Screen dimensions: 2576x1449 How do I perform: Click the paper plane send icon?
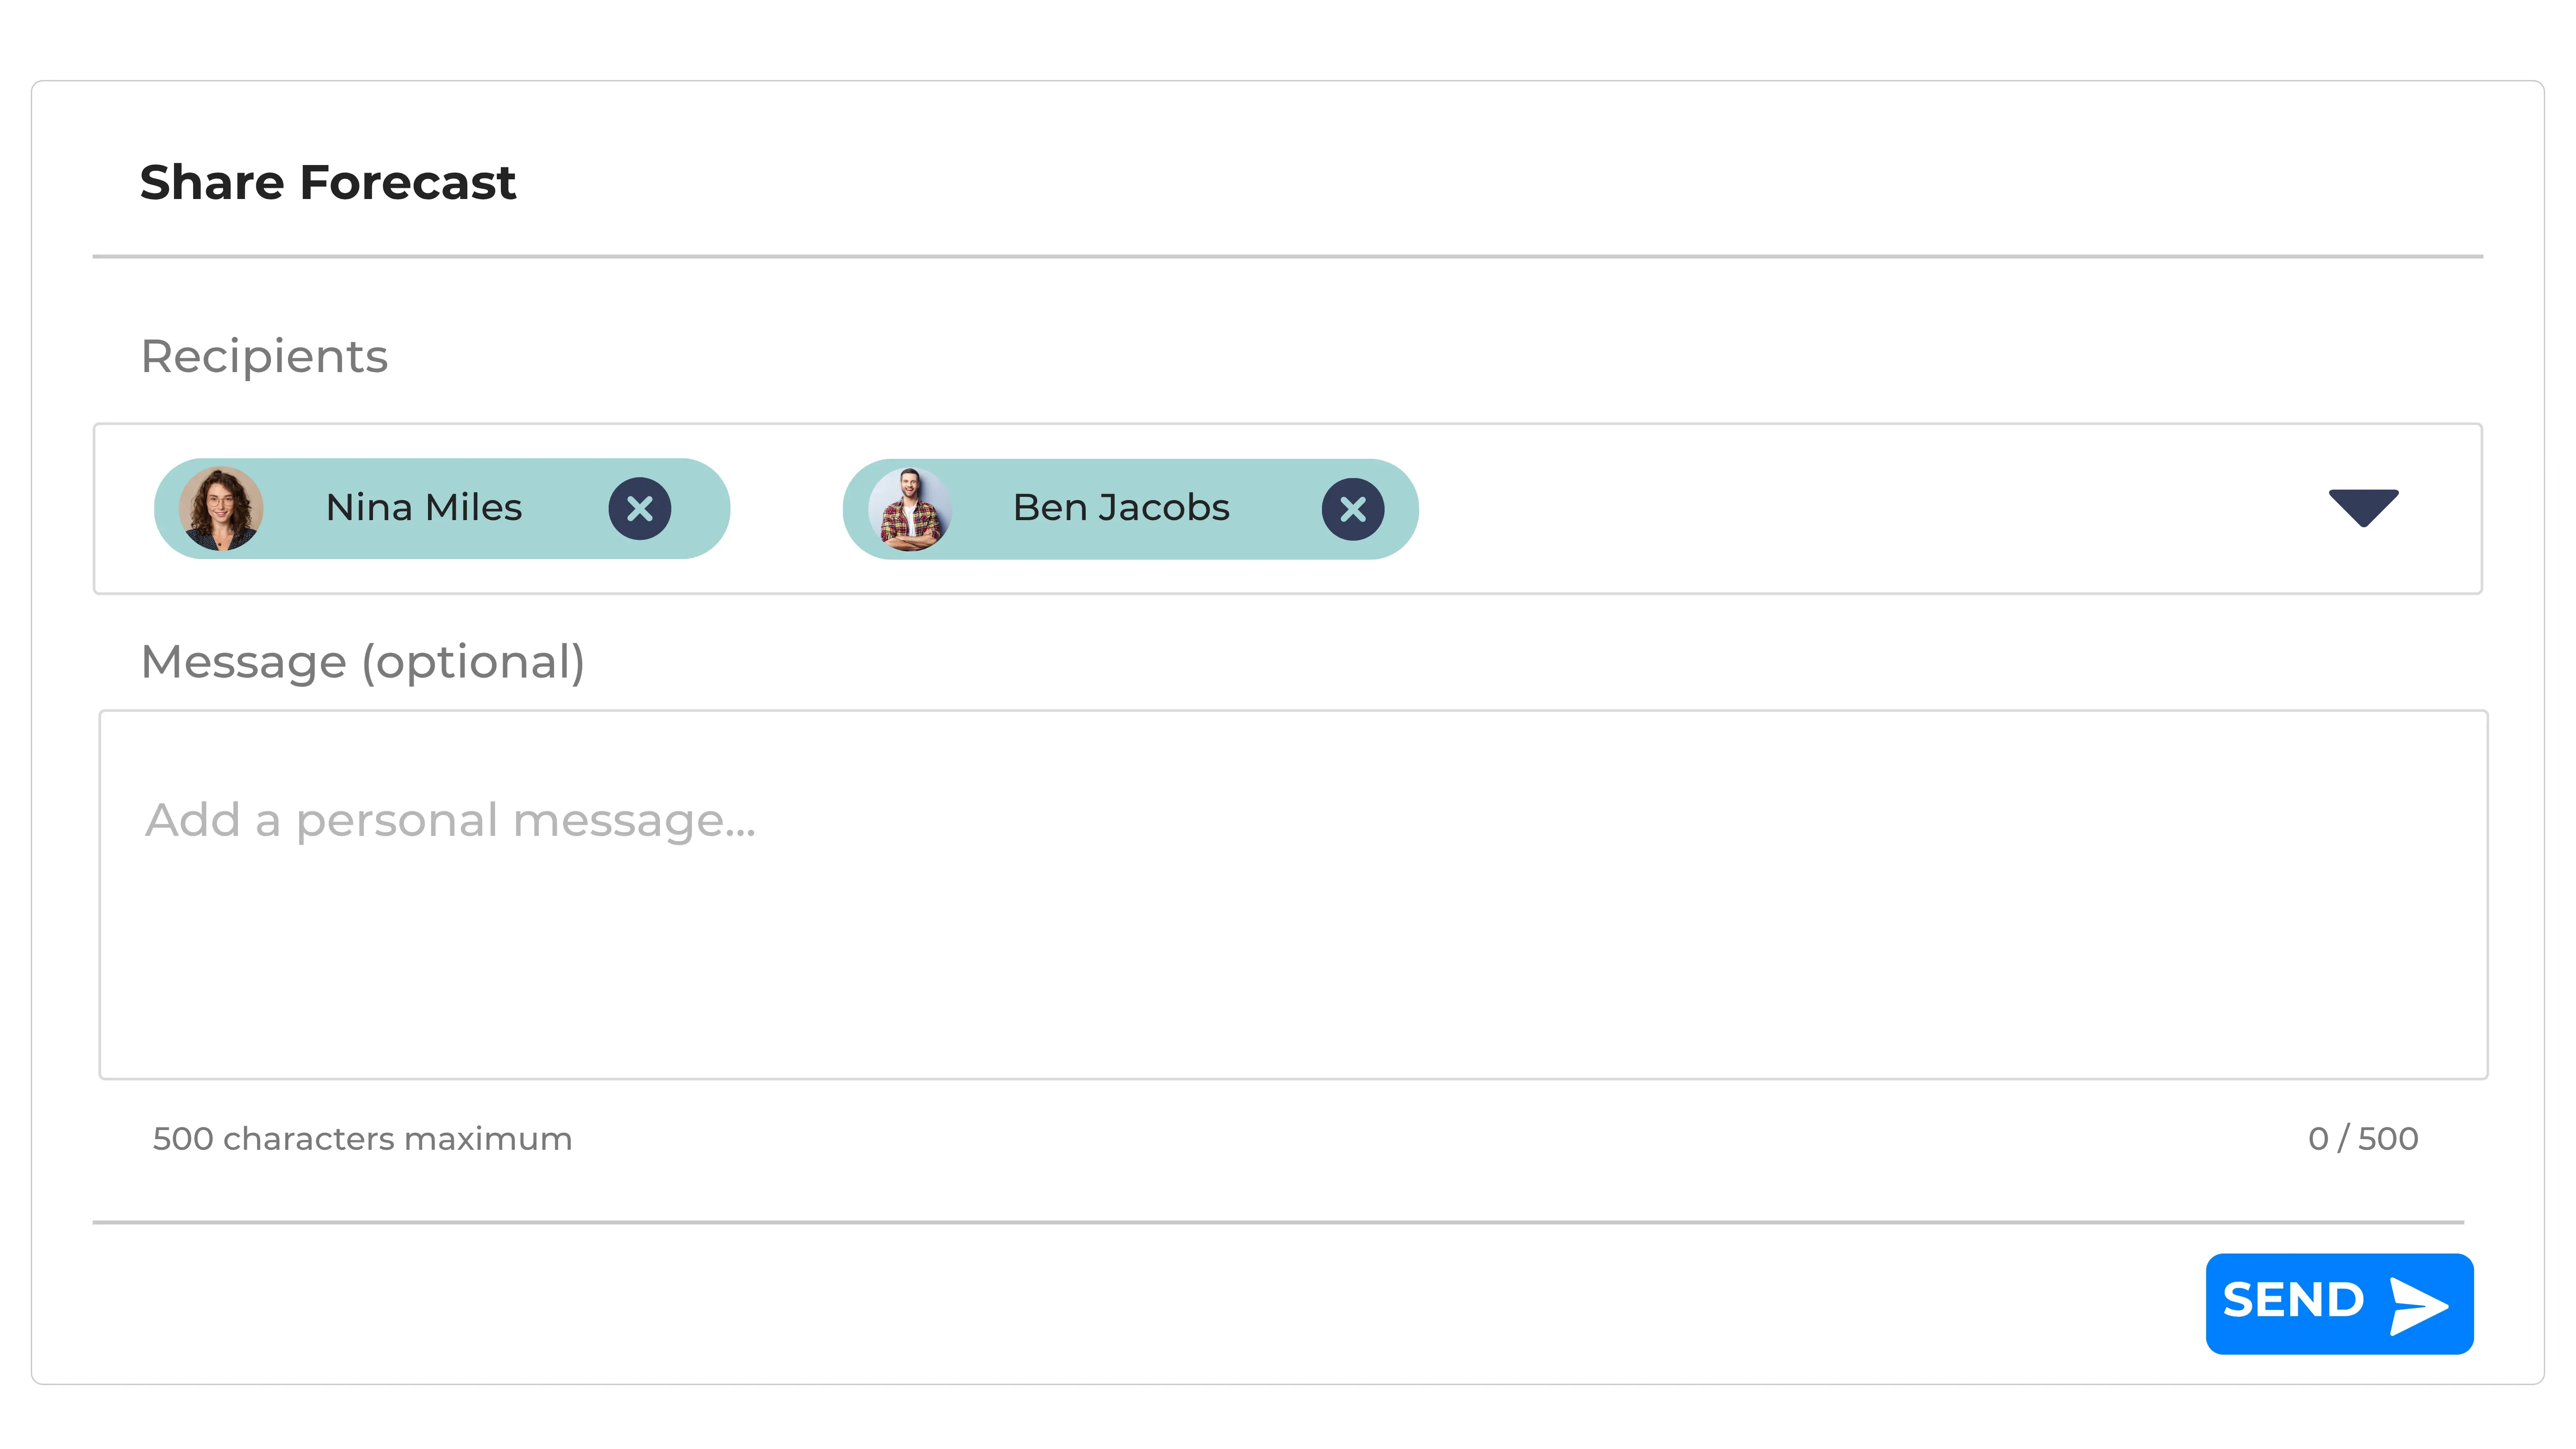point(2418,1305)
